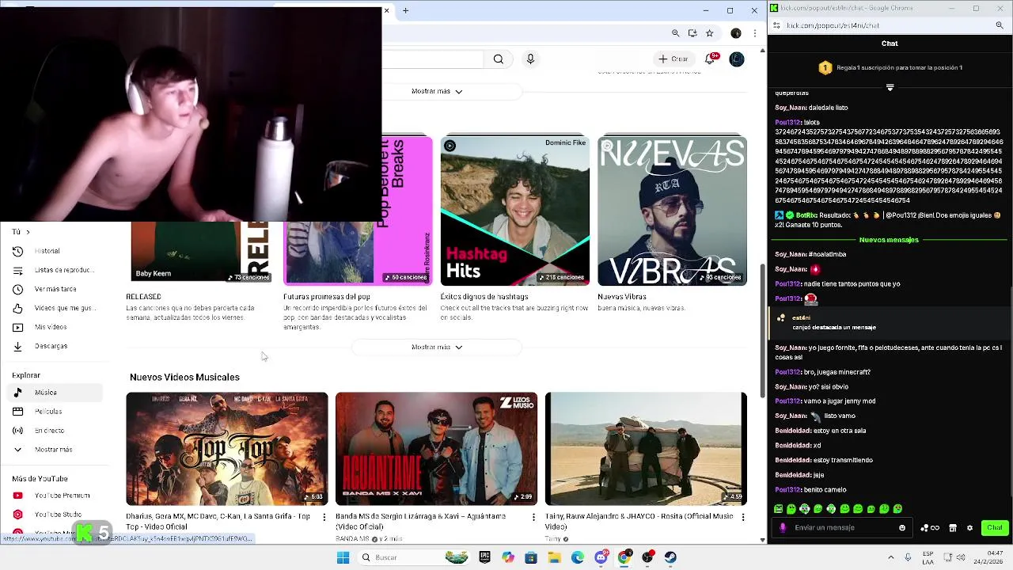Click the purple microphone icon in chat
The image size is (1013, 570).
(783, 528)
